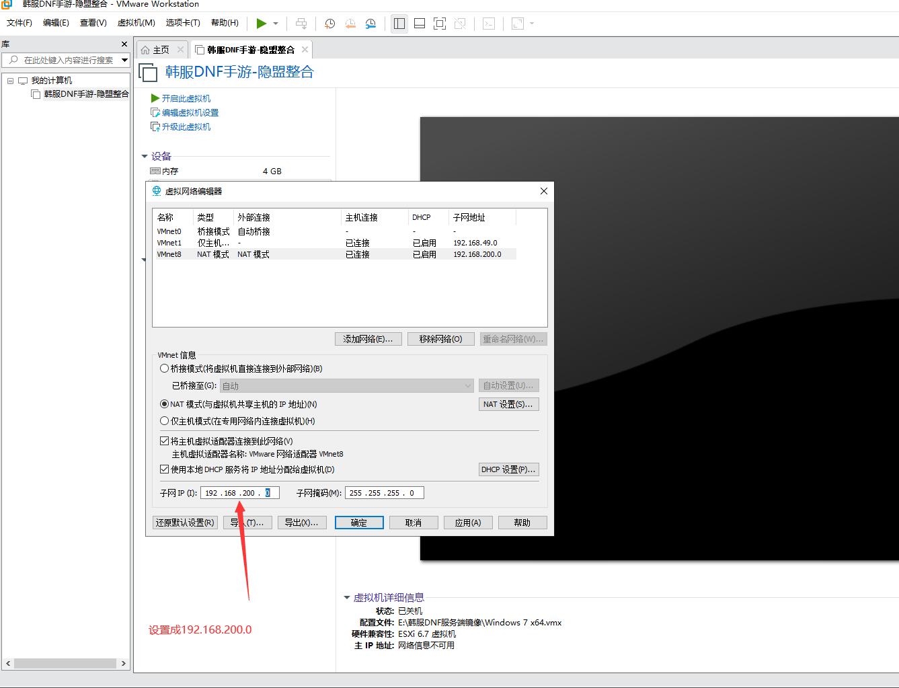Toggle the thumbnail bar view icon
The image size is (899, 688).
[420, 24]
